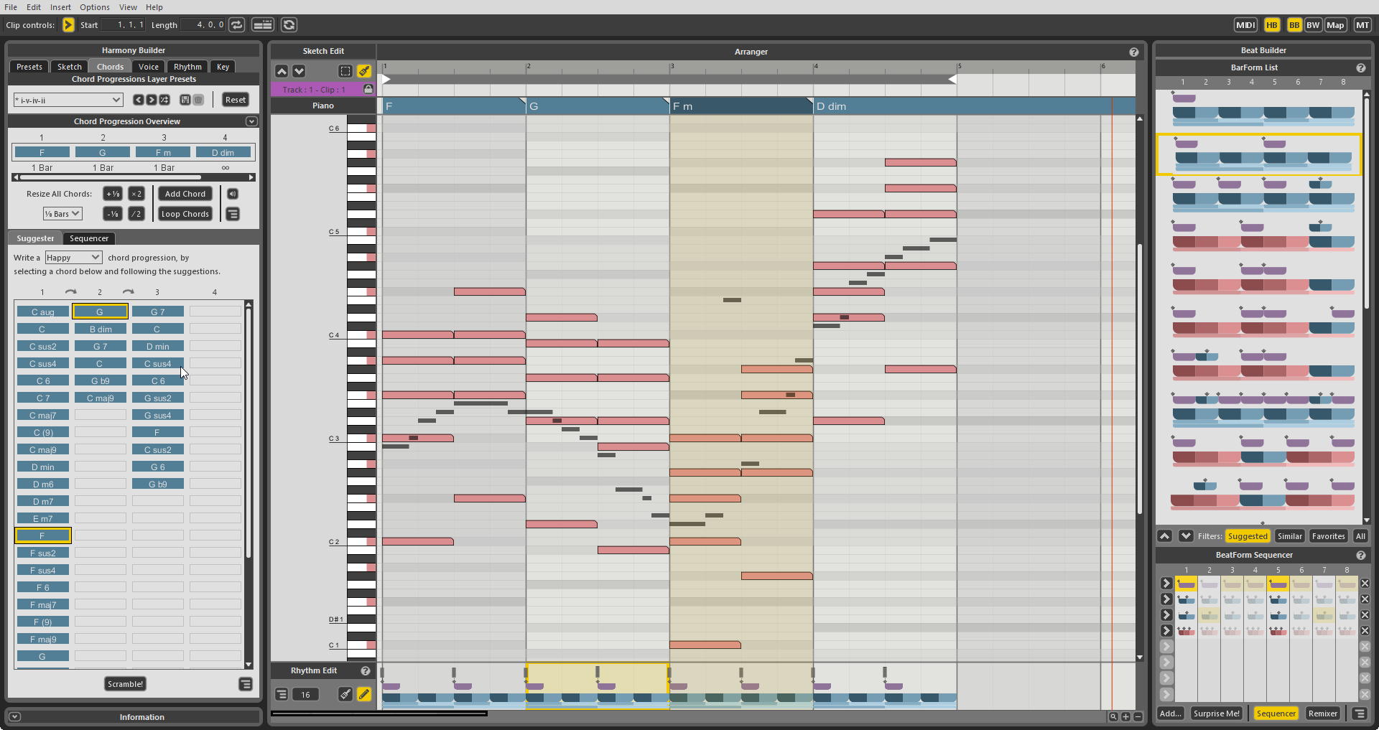Click the chord progression overview horizontal scrollbar

point(111,177)
